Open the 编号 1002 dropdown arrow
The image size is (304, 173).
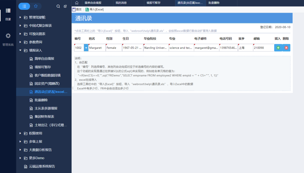86,48
